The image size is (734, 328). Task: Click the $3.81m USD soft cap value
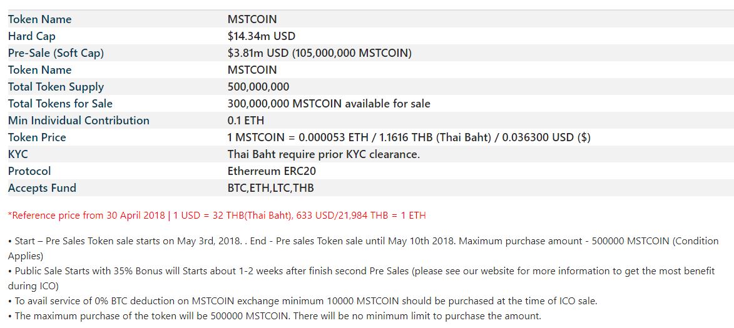click(319, 53)
